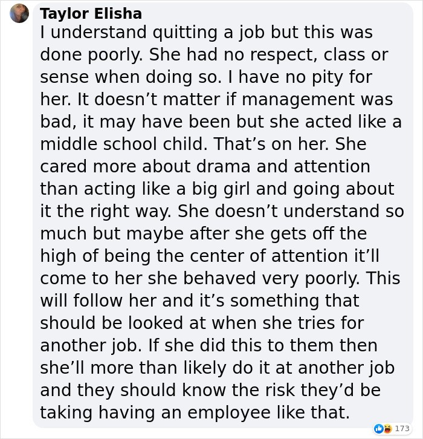Click the word "quitting" in the comment
The width and height of the screenshot is (423, 439).
tap(185, 33)
